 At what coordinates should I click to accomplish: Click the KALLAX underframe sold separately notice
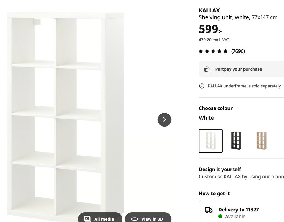tap(245, 86)
